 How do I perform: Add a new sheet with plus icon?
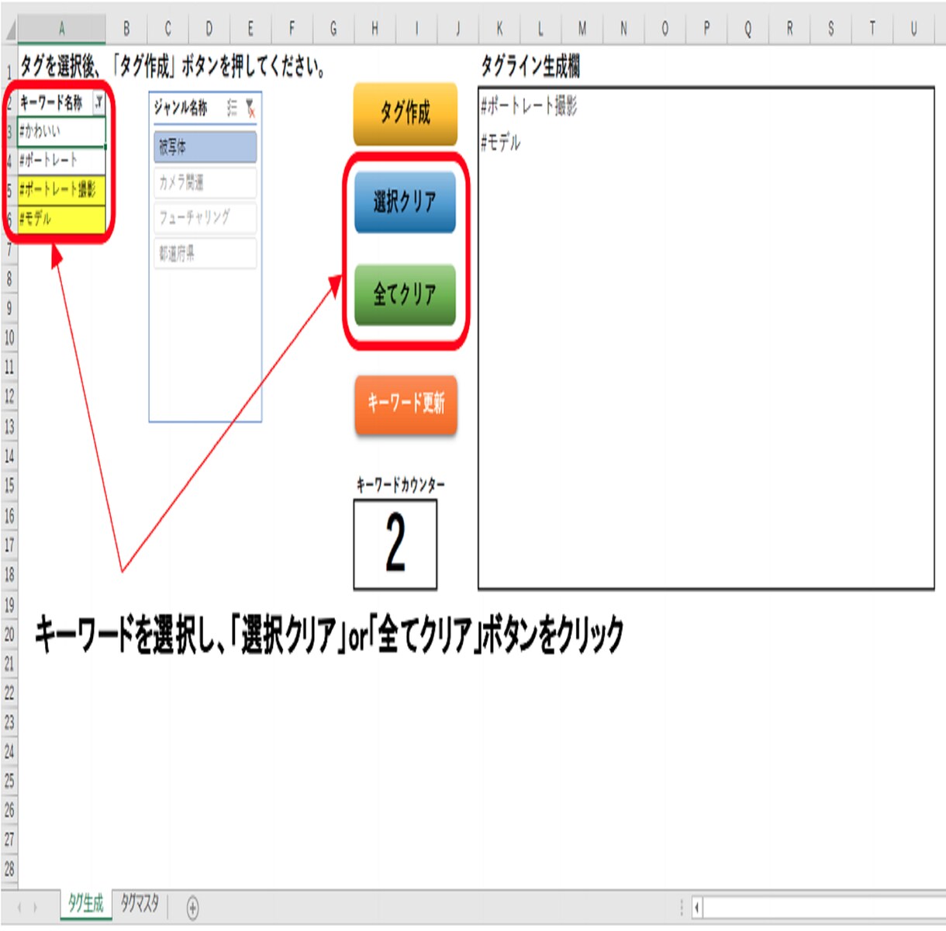pos(192,907)
